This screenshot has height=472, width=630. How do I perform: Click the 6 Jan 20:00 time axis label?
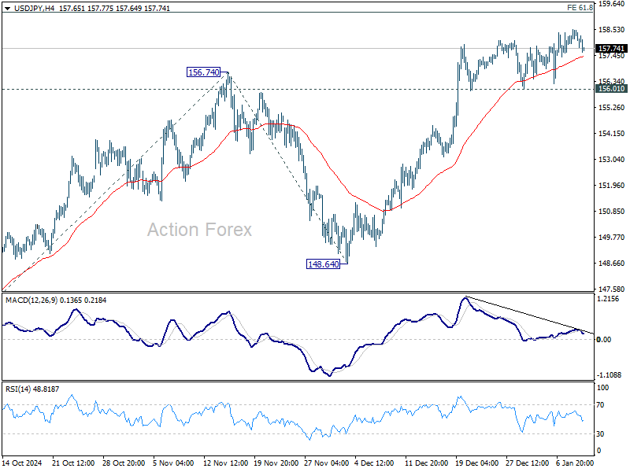pos(575,463)
